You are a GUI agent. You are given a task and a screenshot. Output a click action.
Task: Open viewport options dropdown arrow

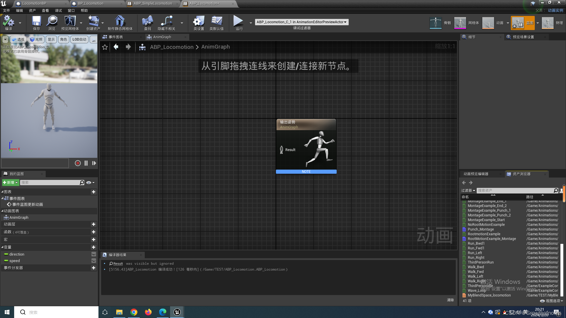coord(5,39)
